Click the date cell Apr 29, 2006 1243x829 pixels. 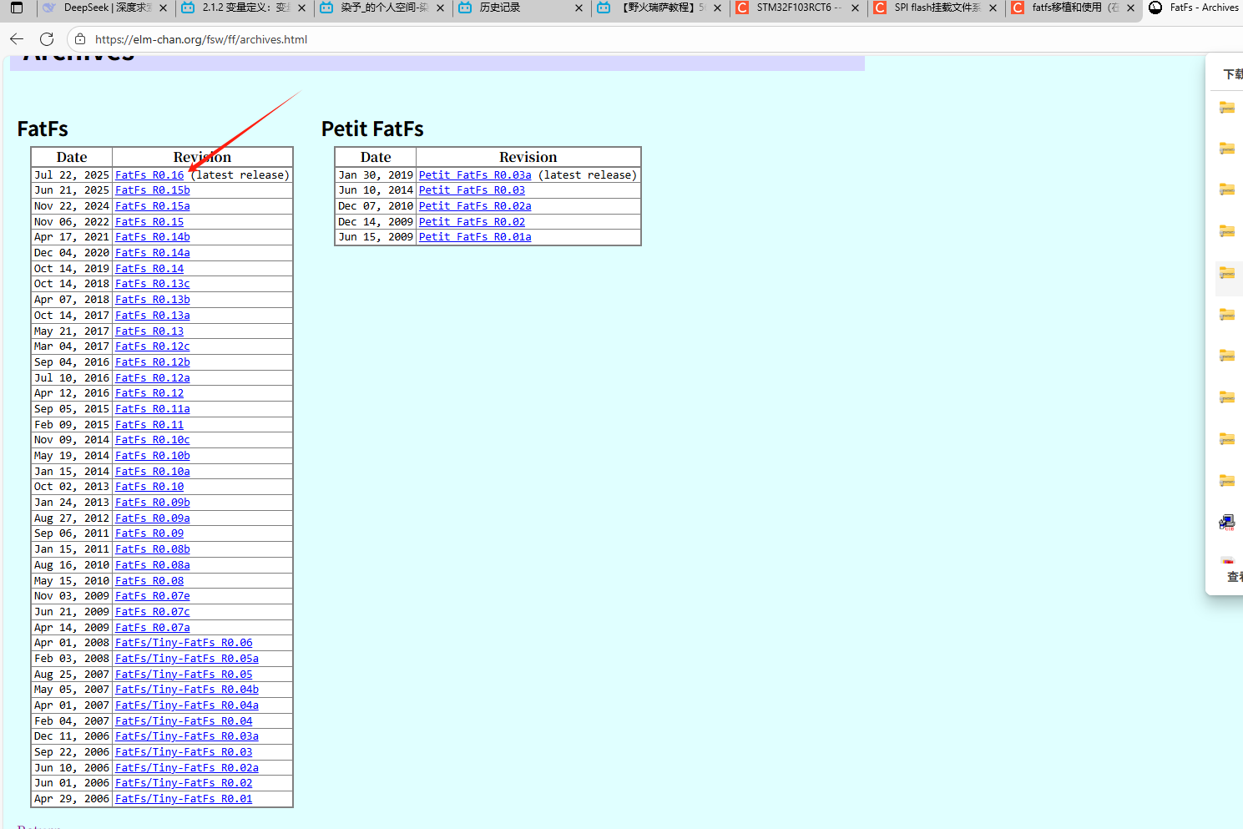coord(72,799)
